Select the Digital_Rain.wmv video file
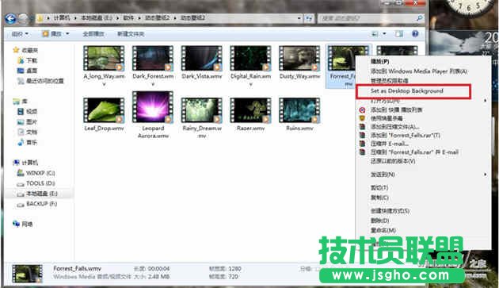The height and width of the screenshot is (288, 499). pyautogui.click(x=250, y=66)
